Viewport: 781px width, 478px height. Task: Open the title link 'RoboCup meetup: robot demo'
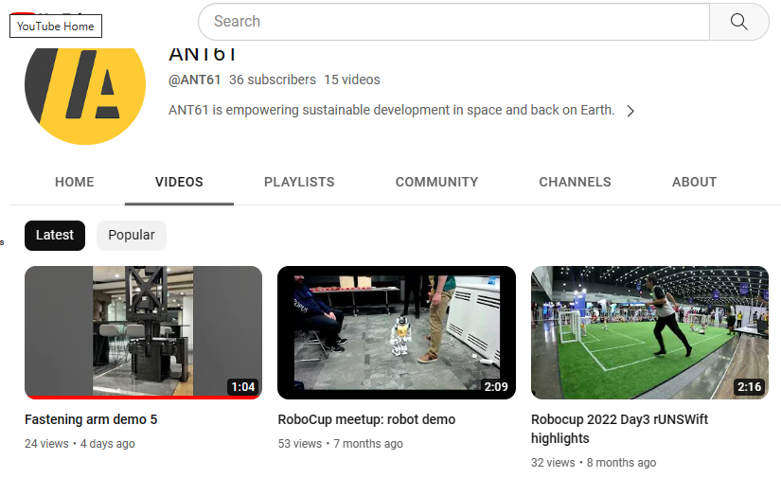tap(366, 419)
